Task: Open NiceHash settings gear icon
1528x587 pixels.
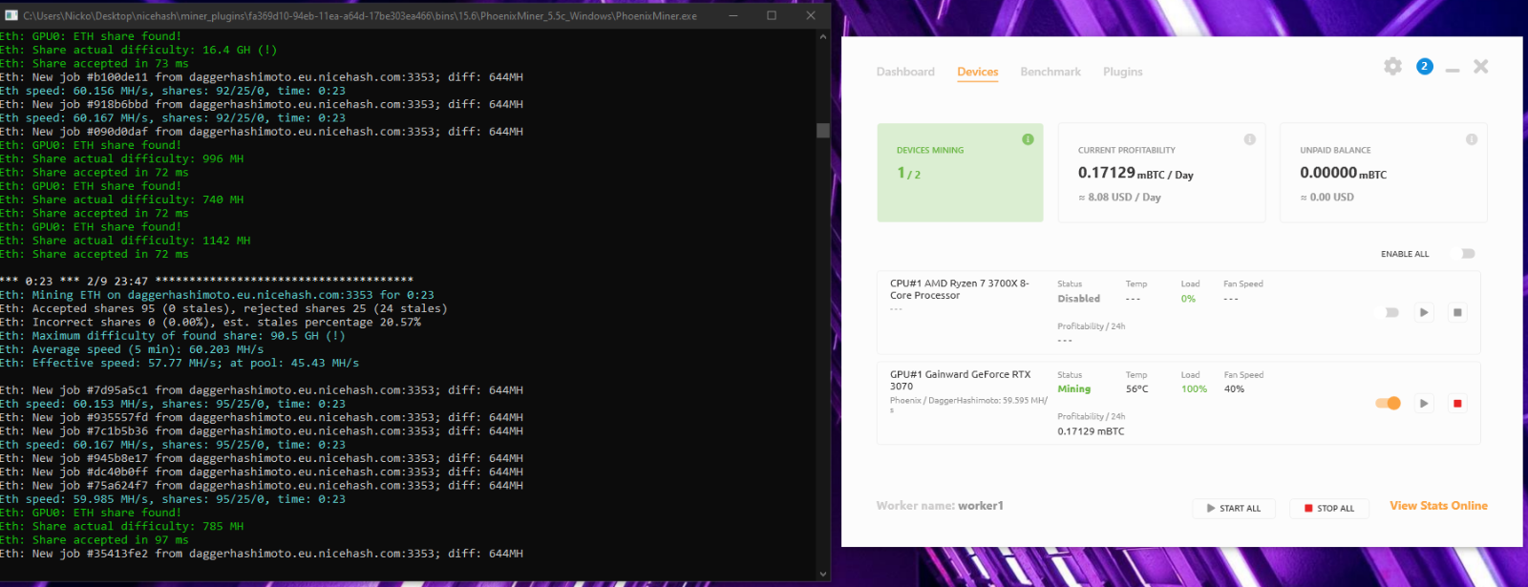Action: coord(1392,66)
